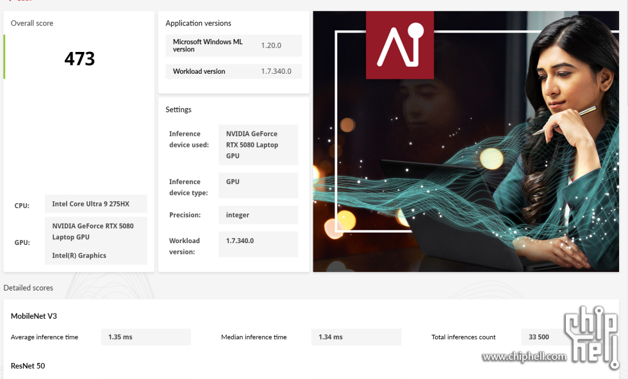The width and height of the screenshot is (628, 379).
Task: Select the Microsoft Windows ML version 1.20.0 row
Action: pos(233,46)
